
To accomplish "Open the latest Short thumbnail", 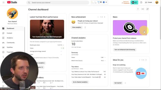I will coord(47,29).
